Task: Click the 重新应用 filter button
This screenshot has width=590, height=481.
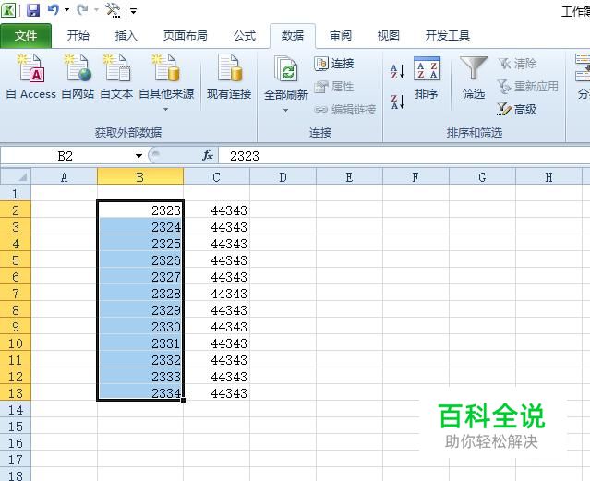Action: tap(527, 87)
